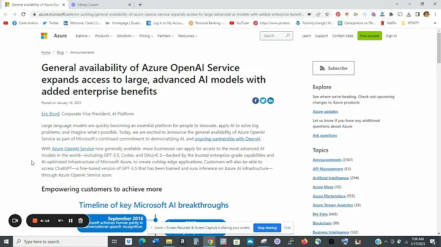The width and height of the screenshot is (441, 247).
Task: Restart the Loom recording
Action: click(x=61, y=221)
